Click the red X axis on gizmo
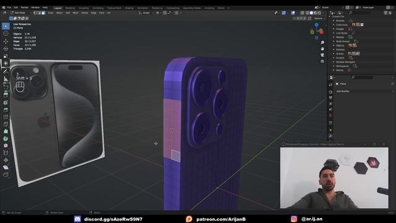396x223 pixels. point(321,32)
